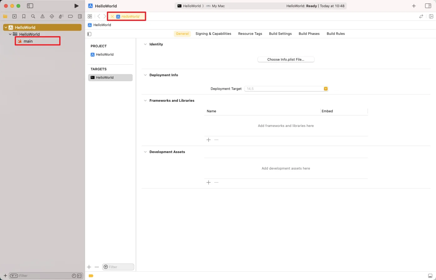The height and width of the screenshot is (280, 436).
Task: Add a target with bottom plus button
Action: coord(89,267)
